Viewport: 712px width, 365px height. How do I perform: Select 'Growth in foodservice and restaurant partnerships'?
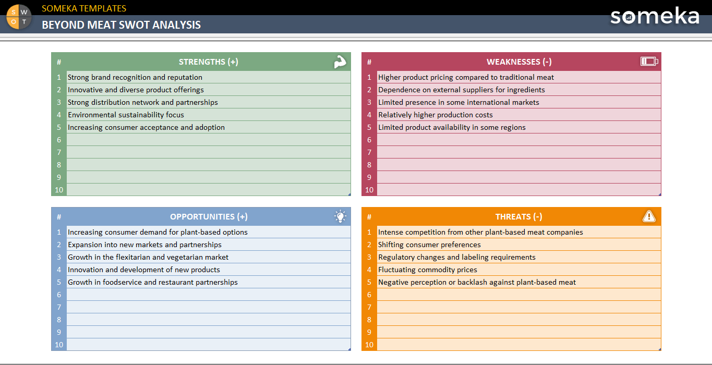click(209, 282)
